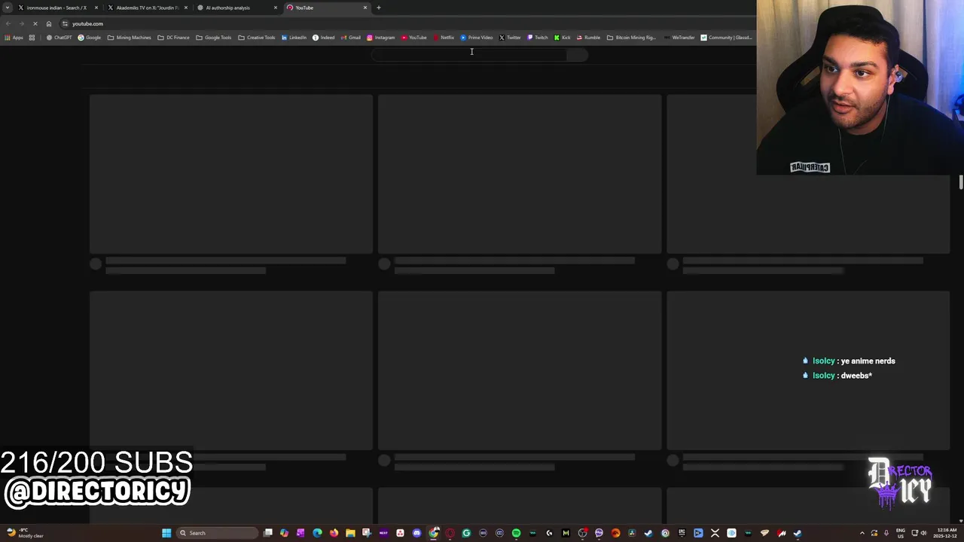Open the Twitch bookmark
The image size is (964, 542).
pyautogui.click(x=537, y=38)
